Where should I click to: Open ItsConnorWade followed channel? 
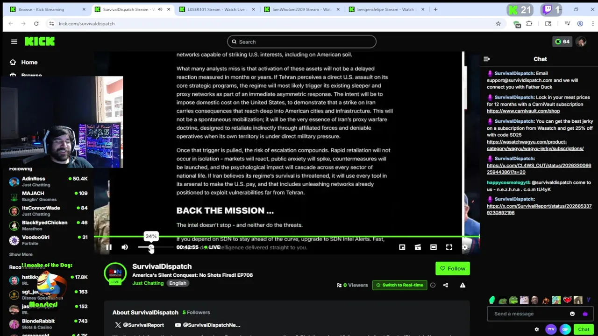pyautogui.click(x=49, y=210)
